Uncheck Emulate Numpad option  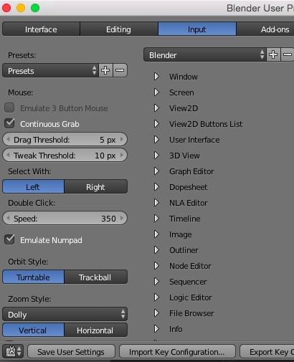point(9,239)
